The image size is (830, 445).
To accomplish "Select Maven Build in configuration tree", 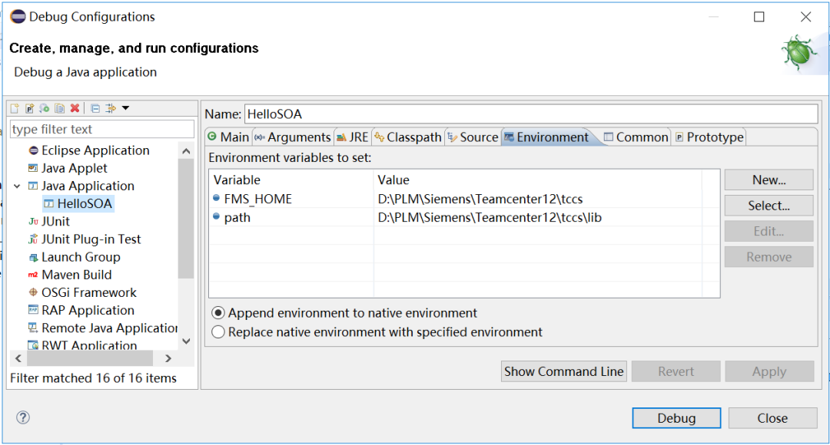I will click(76, 275).
